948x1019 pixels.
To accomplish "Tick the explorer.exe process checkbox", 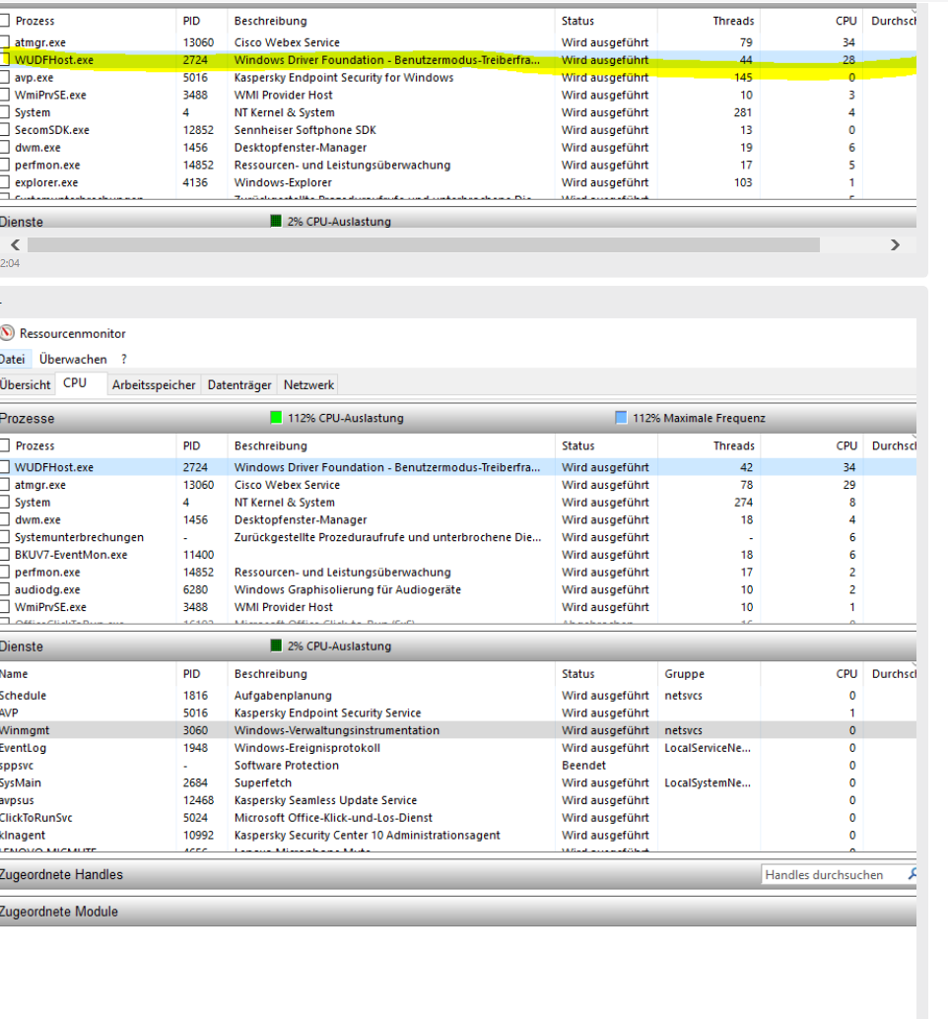I will (5, 182).
